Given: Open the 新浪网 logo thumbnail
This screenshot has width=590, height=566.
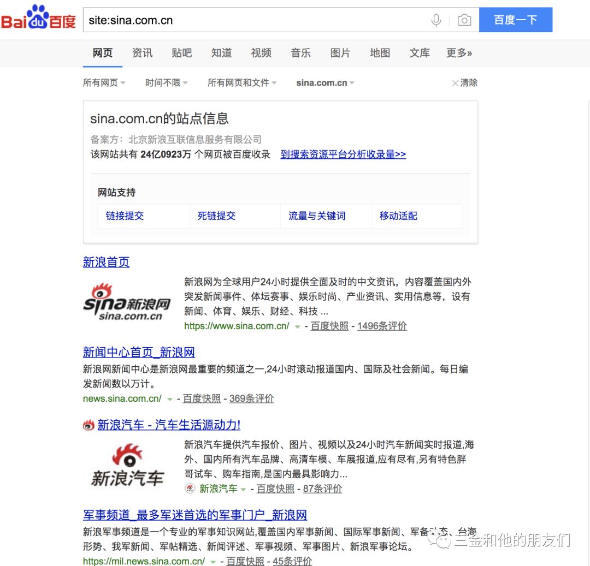Looking at the screenshot, I should click(127, 302).
